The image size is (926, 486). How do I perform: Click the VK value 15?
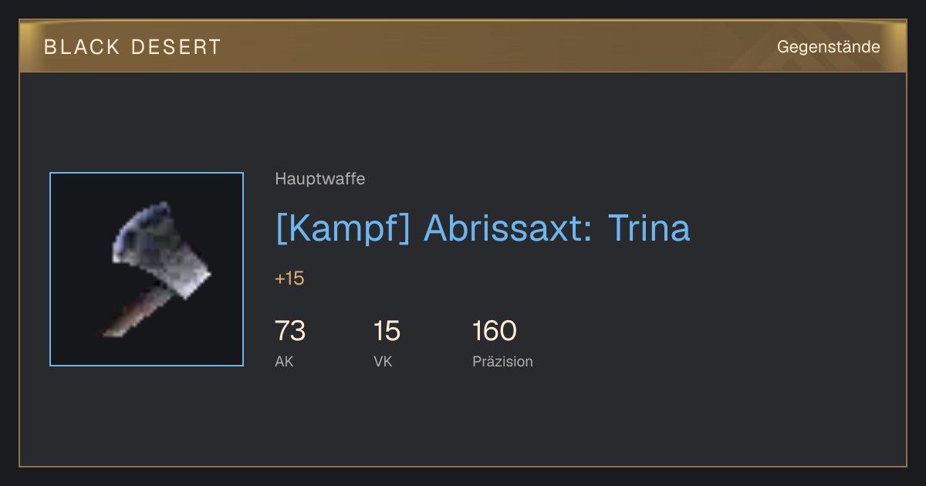tap(387, 331)
